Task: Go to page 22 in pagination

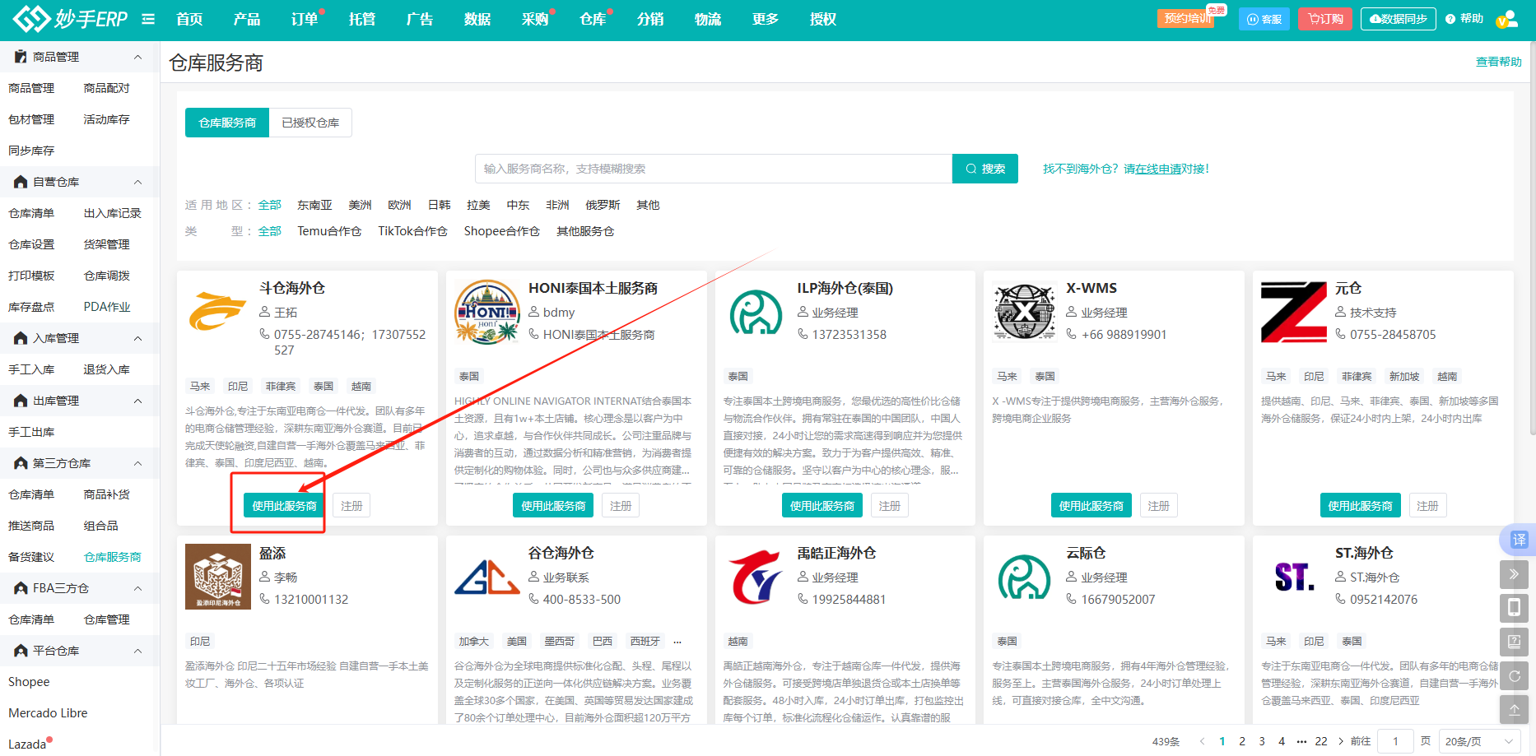Action: (x=1321, y=741)
